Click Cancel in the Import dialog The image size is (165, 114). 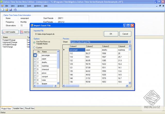pyautogui.click(x=125, y=34)
